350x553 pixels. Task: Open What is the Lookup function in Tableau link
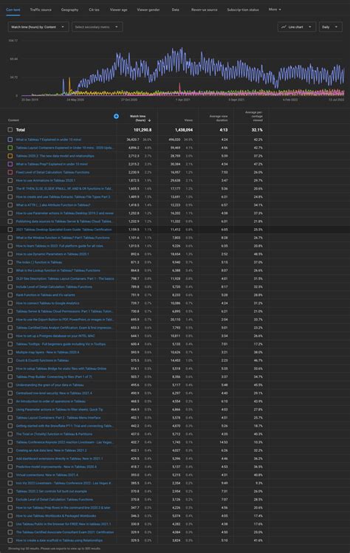pyautogui.click(x=58, y=270)
